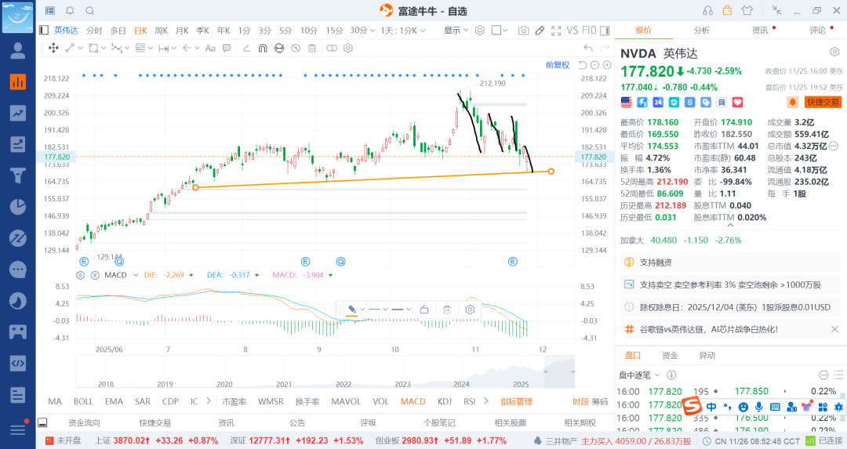Toggle bottom panel collapse icon near 资金流向

coord(42,422)
